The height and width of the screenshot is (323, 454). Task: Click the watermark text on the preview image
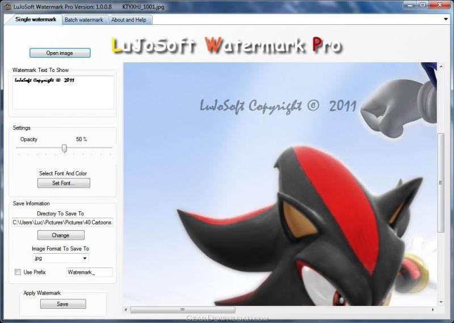tap(278, 106)
